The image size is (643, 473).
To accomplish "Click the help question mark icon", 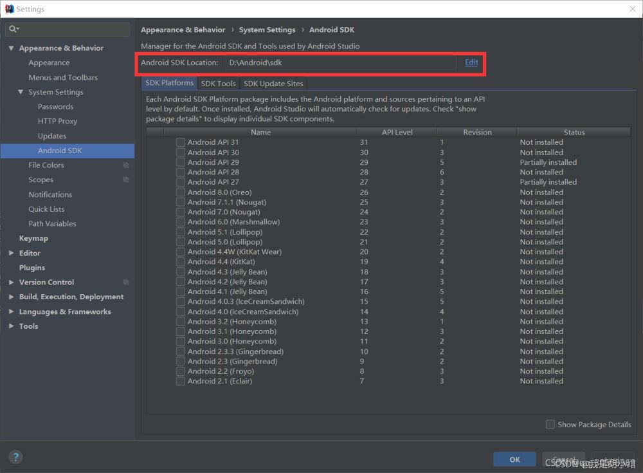I will 15,457.
